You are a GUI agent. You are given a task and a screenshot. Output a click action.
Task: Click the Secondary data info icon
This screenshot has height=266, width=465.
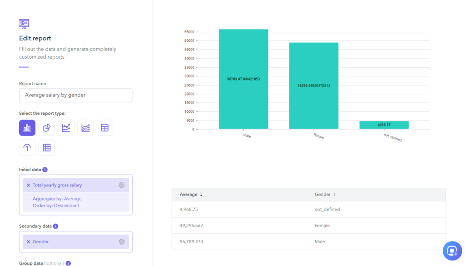point(54,226)
